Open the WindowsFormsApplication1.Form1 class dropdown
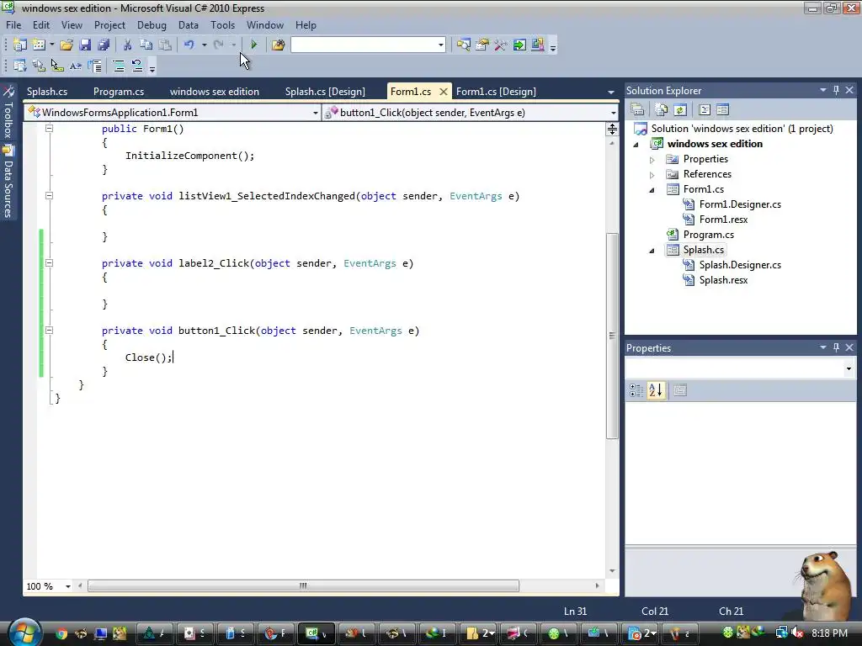Image resolution: width=862 pixels, height=646 pixels. pos(315,113)
